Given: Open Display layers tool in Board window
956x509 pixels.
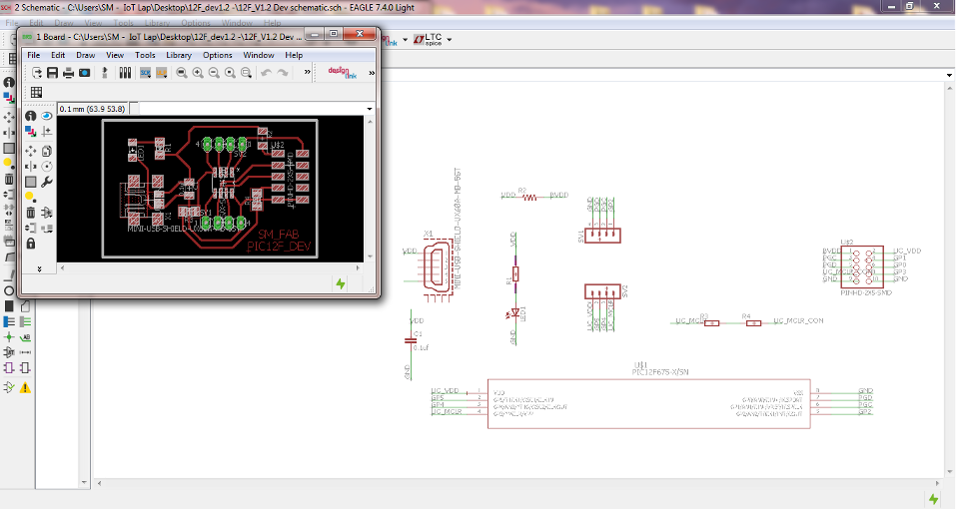Looking at the screenshot, I should point(31,132).
